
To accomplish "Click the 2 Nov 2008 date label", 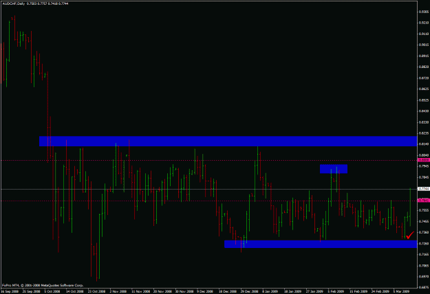I will point(118,291).
